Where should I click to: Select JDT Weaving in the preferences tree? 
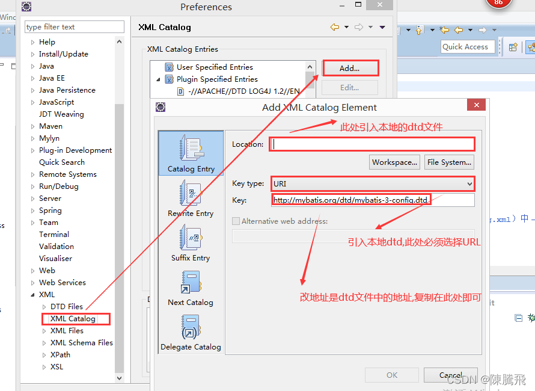[61, 114]
